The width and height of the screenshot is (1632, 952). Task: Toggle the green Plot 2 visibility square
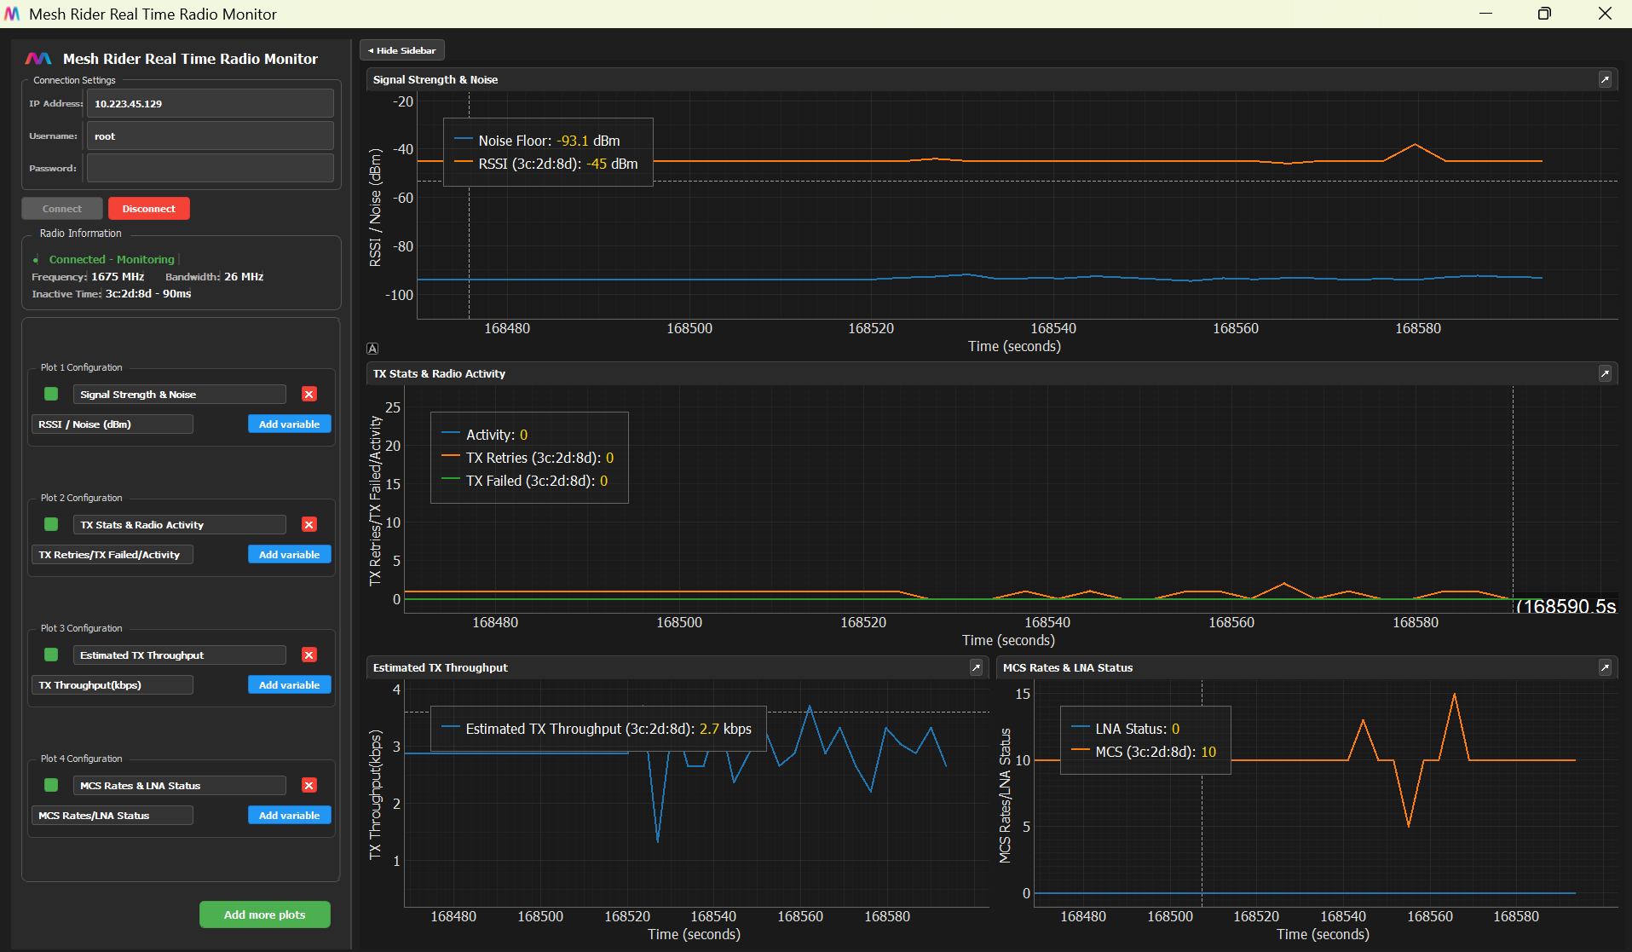click(x=51, y=524)
